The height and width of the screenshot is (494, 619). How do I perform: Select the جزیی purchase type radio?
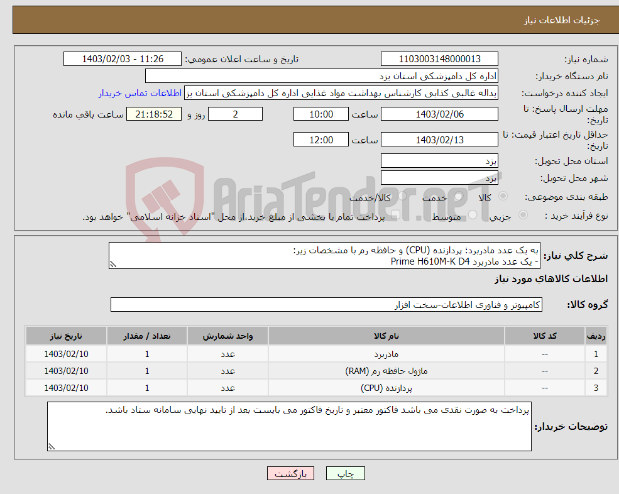click(523, 215)
